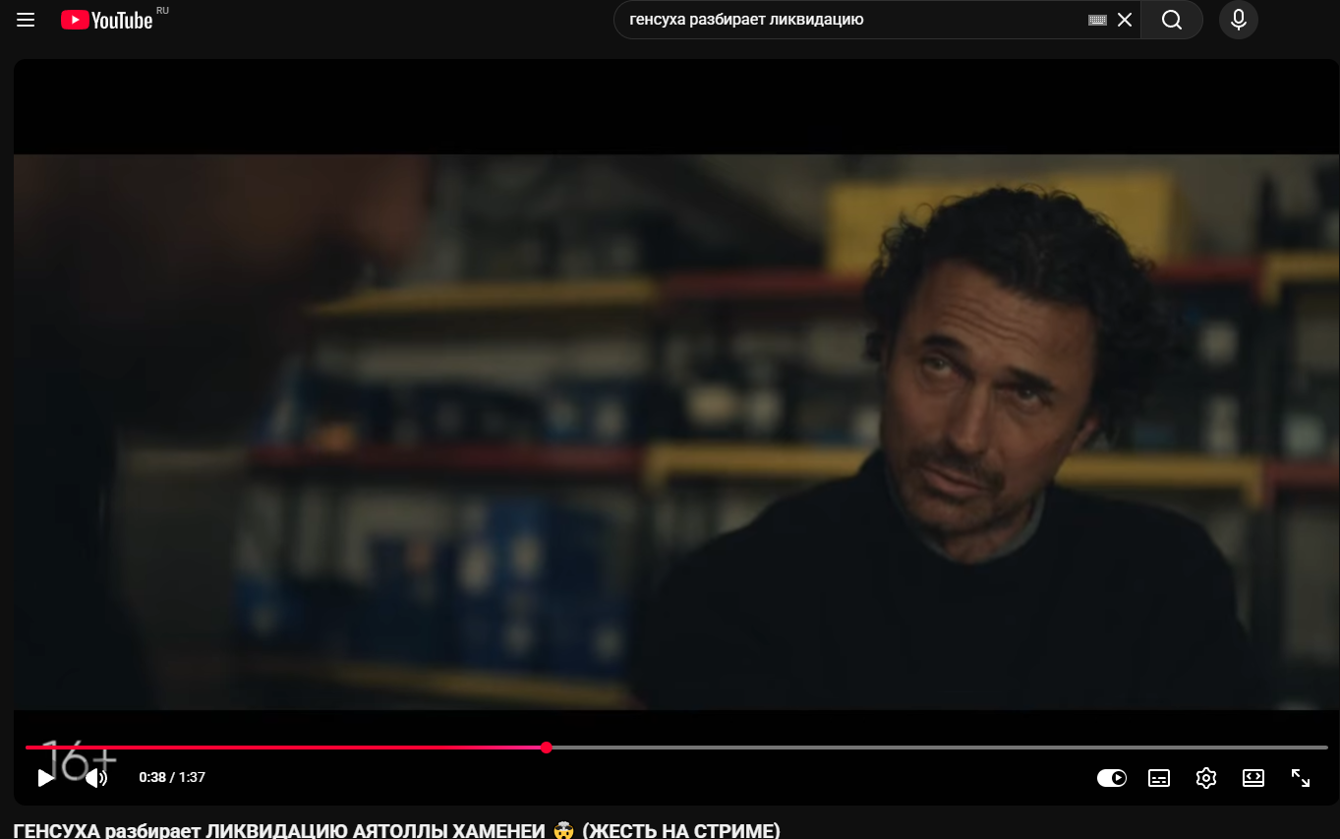The image size is (1340, 839).
Task: Click the red scrubber handle on the timeline
Action: (547, 748)
